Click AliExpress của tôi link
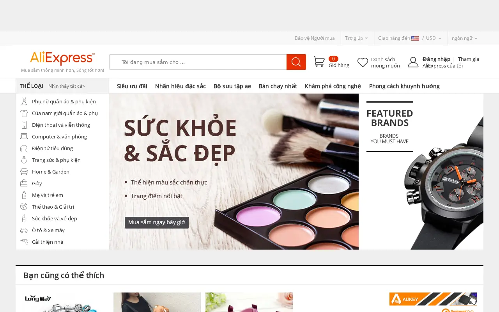Viewport: 499px width, 312px height. (x=442, y=66)
